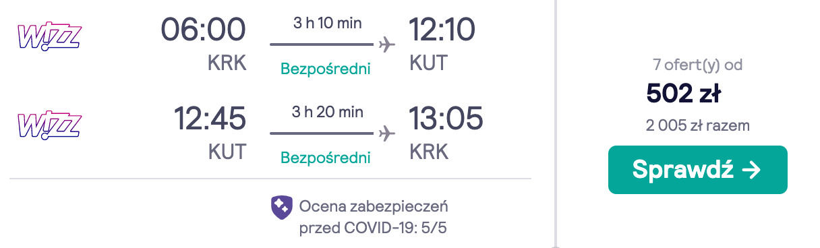Viewport: 820px width, 248px height.
Task: Click the airplane icon on the return leg
Action: click(386, 133)
